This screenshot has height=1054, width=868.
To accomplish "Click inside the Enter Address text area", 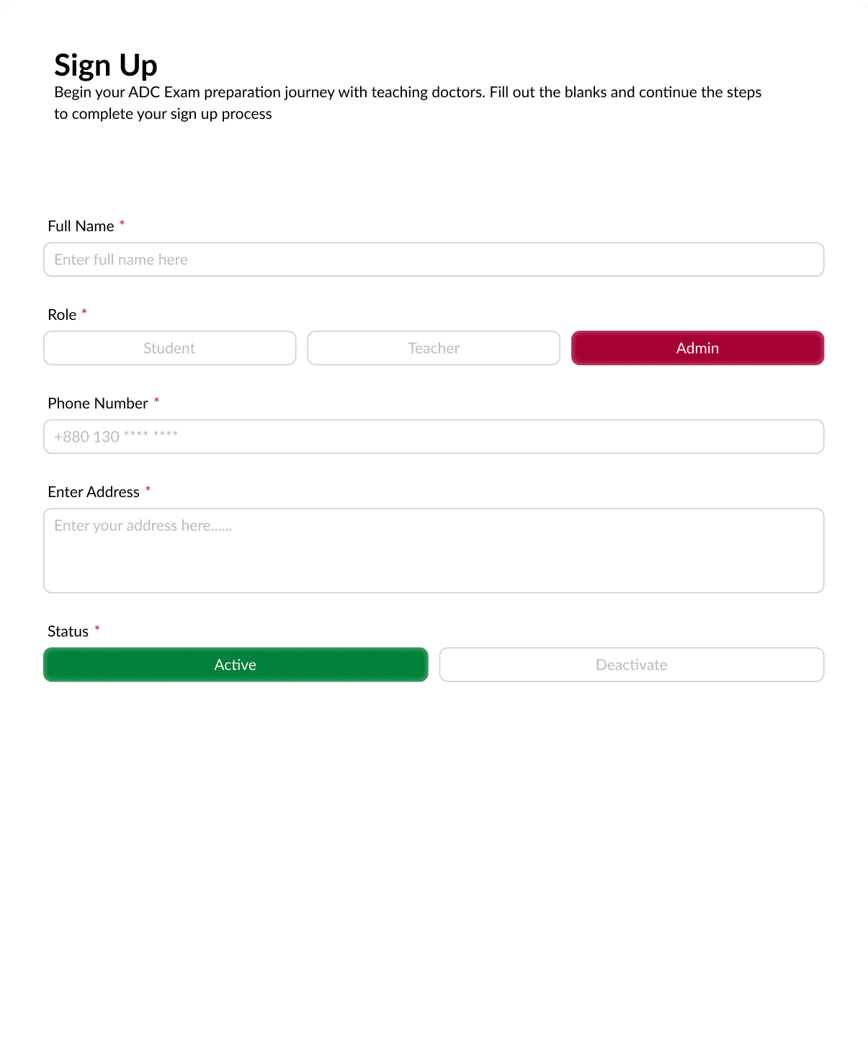I will pos(434,550).
